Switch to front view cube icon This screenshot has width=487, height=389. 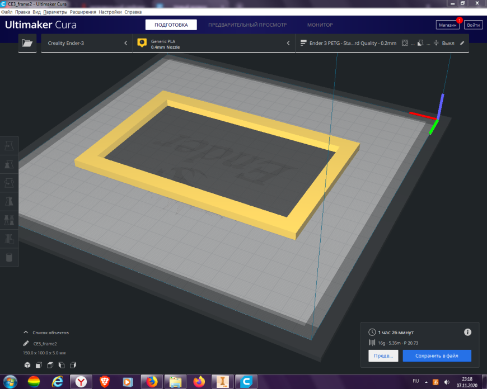coord(39,365)
